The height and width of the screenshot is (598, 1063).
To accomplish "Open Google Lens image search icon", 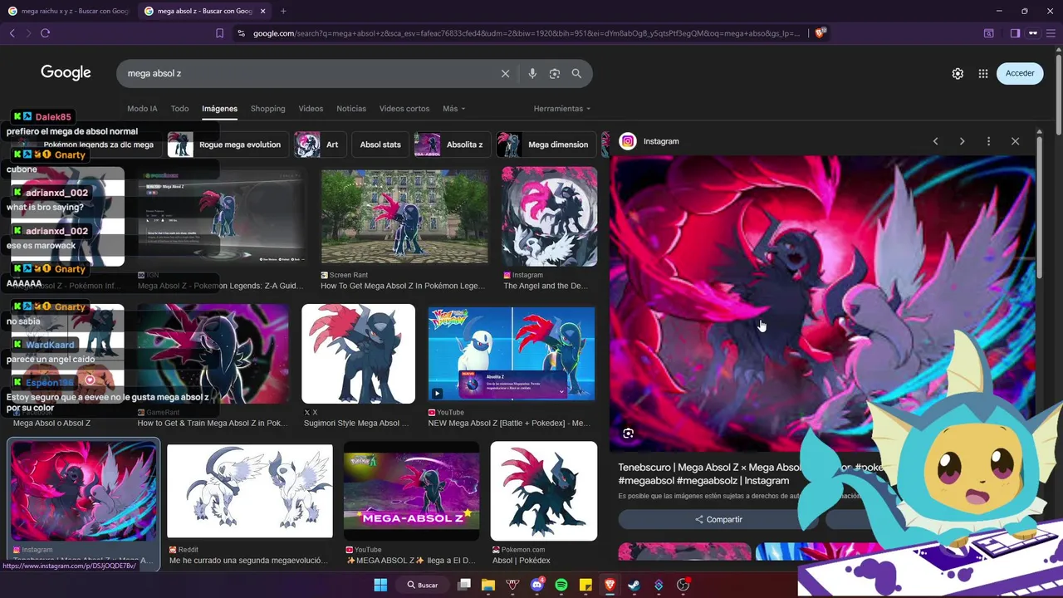I will click(x=555, y=73).
